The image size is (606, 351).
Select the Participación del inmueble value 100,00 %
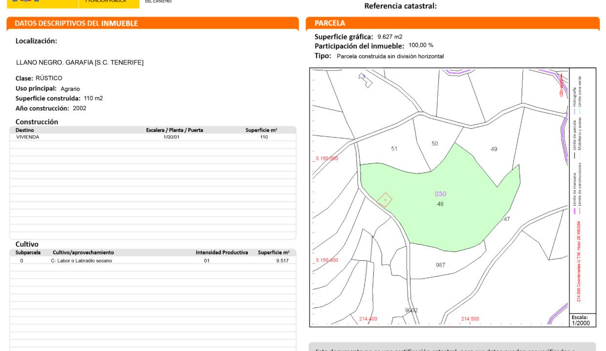[x=421, y=45]
